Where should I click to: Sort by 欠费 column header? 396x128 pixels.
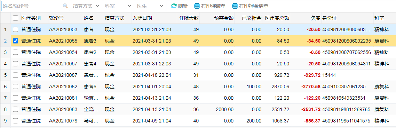pyautogui.click(x=315, y=18)
